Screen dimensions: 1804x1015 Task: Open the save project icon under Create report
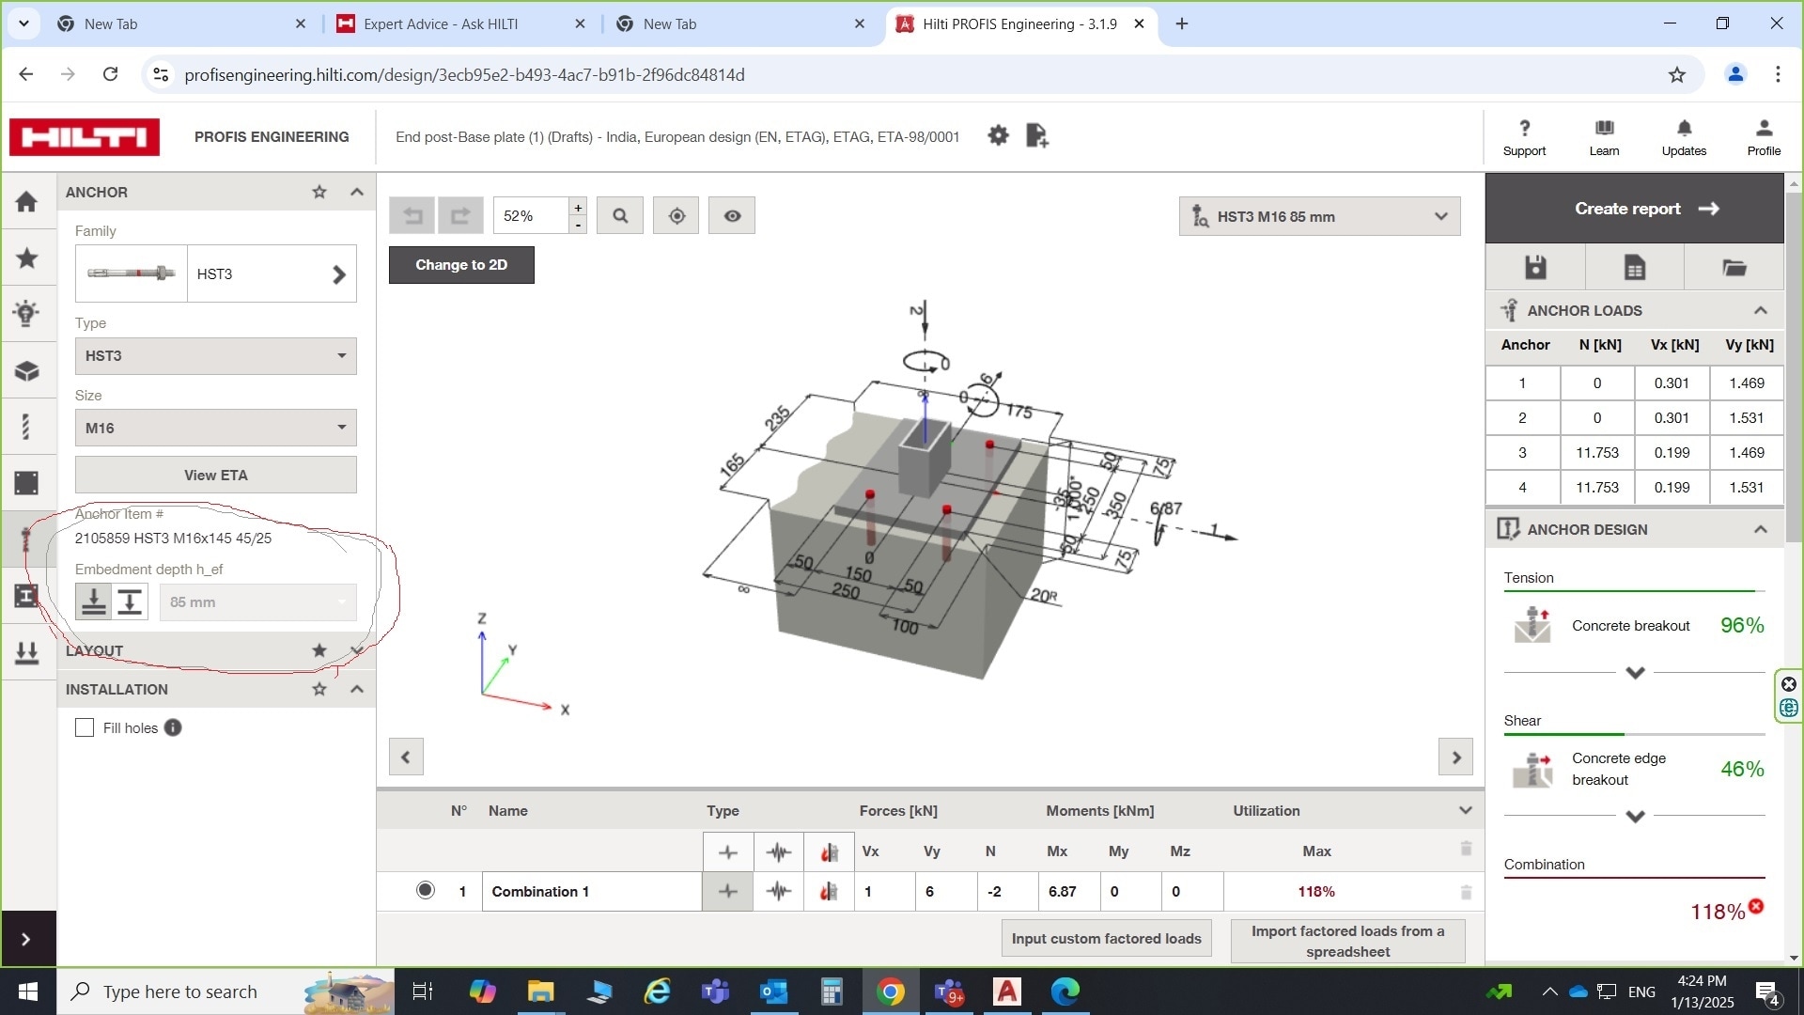click(1535, 267)
